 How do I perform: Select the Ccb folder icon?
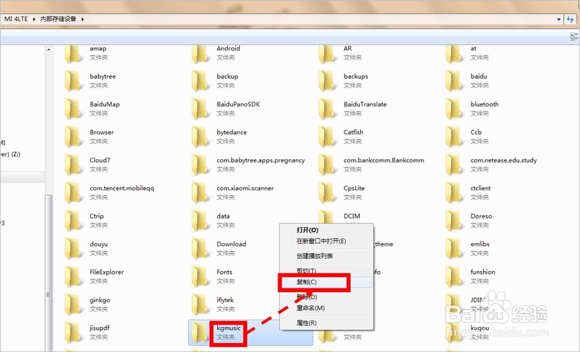(454, 137)
